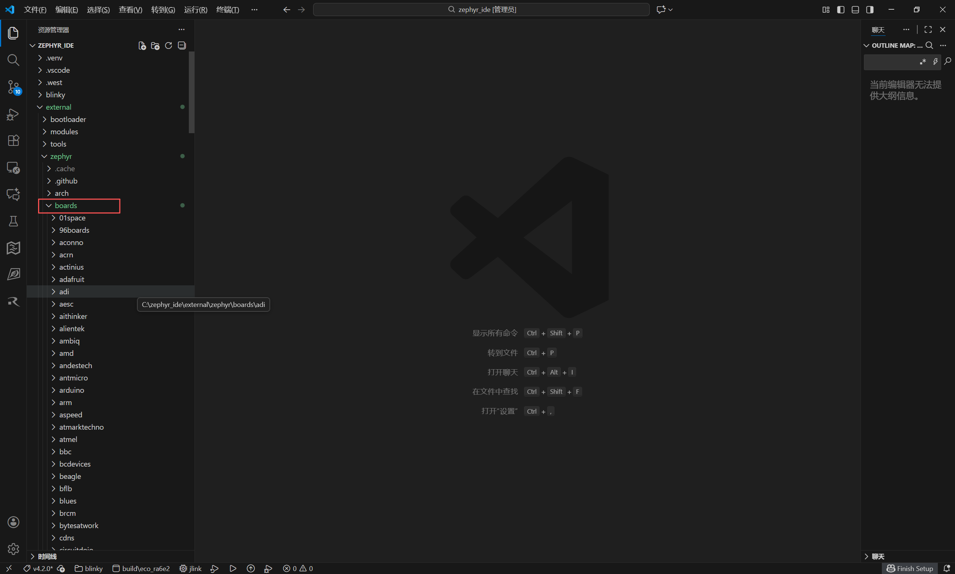Click the New File icon in explorer

tap(142, 46)
